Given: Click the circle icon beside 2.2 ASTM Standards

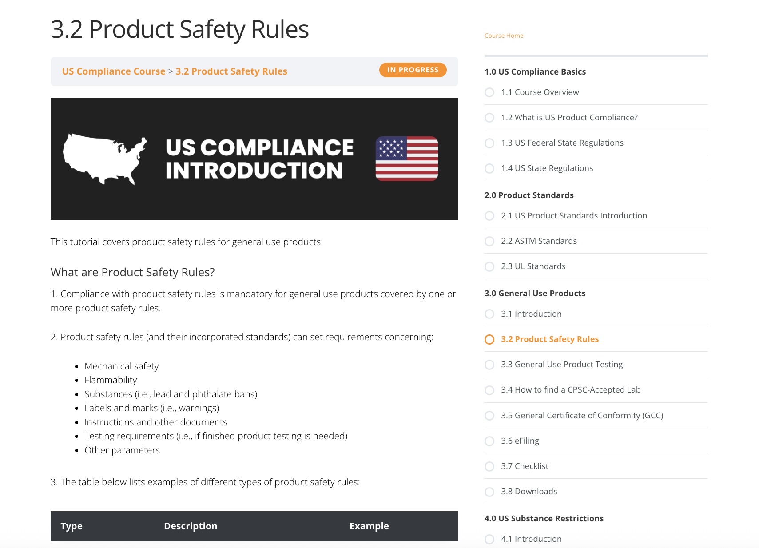Looking at the screenshot, I should tap(489, 241).
